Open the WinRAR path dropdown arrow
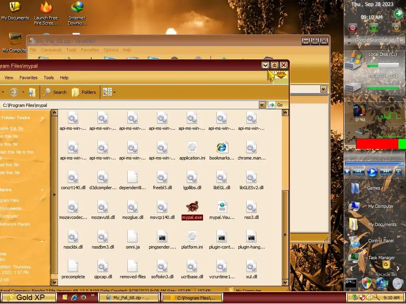The width and height of the screenshot is (406, 304). [x=323, y=89]
